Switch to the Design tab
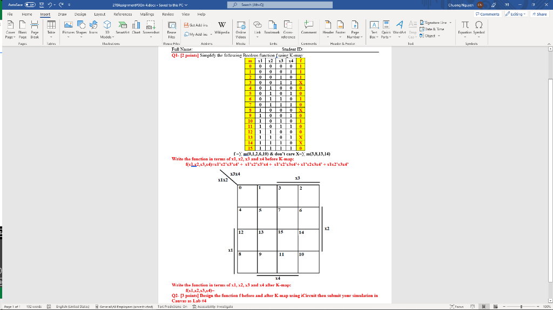Viewport: 553px width, 310px height. tap(80, 14)
